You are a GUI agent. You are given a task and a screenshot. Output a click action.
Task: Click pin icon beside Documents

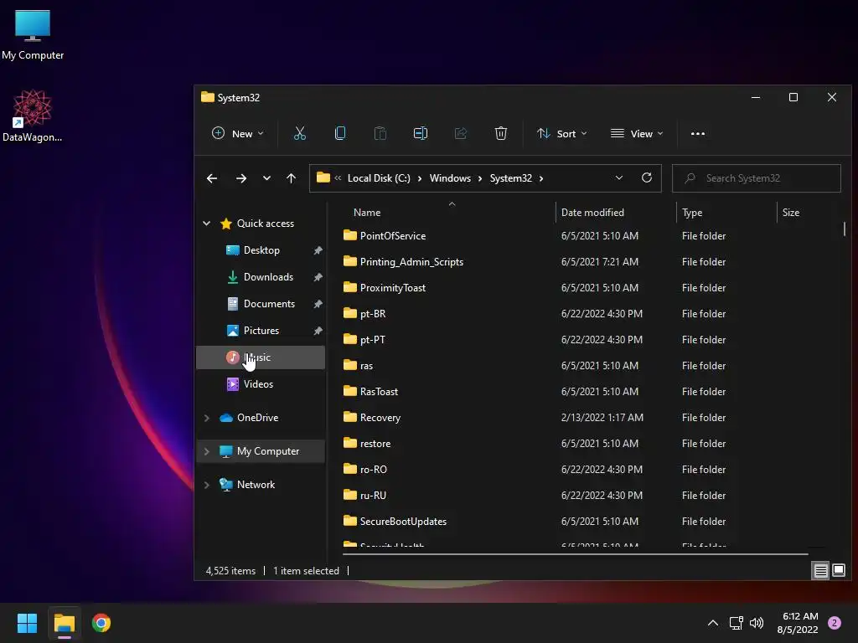coord(318,304)
